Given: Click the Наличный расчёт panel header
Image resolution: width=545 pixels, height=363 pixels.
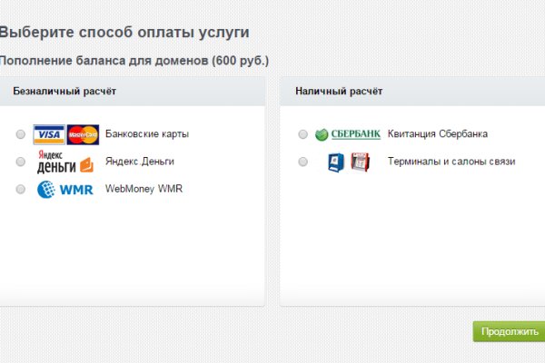Looking at the screenshot, I should coord(339,92).
